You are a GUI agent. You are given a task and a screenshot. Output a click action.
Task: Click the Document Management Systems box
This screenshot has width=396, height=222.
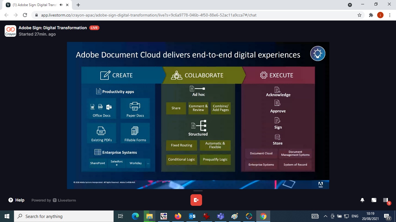(x=295, y=153)
